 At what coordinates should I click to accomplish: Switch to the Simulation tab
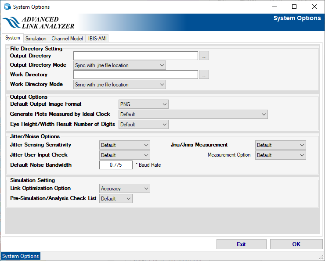[x=36, y=39]
